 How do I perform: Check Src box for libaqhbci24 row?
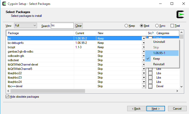tap(150, 82)
